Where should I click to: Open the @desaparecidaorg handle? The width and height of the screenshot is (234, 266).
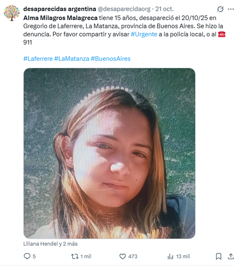pyautogui.click(x=124, y=9)
